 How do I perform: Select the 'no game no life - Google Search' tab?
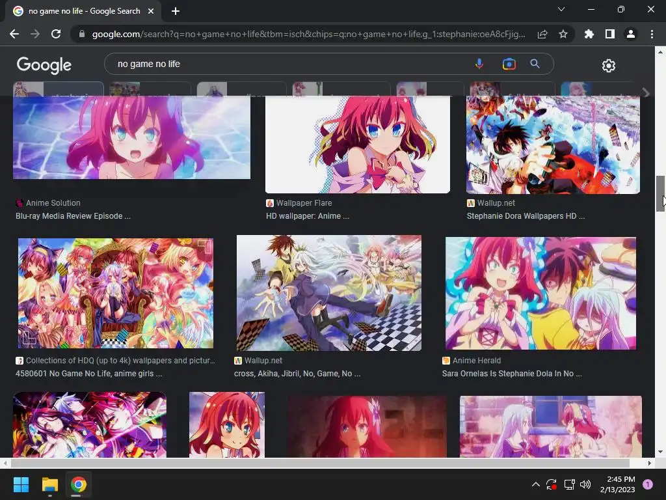[83, 11]
